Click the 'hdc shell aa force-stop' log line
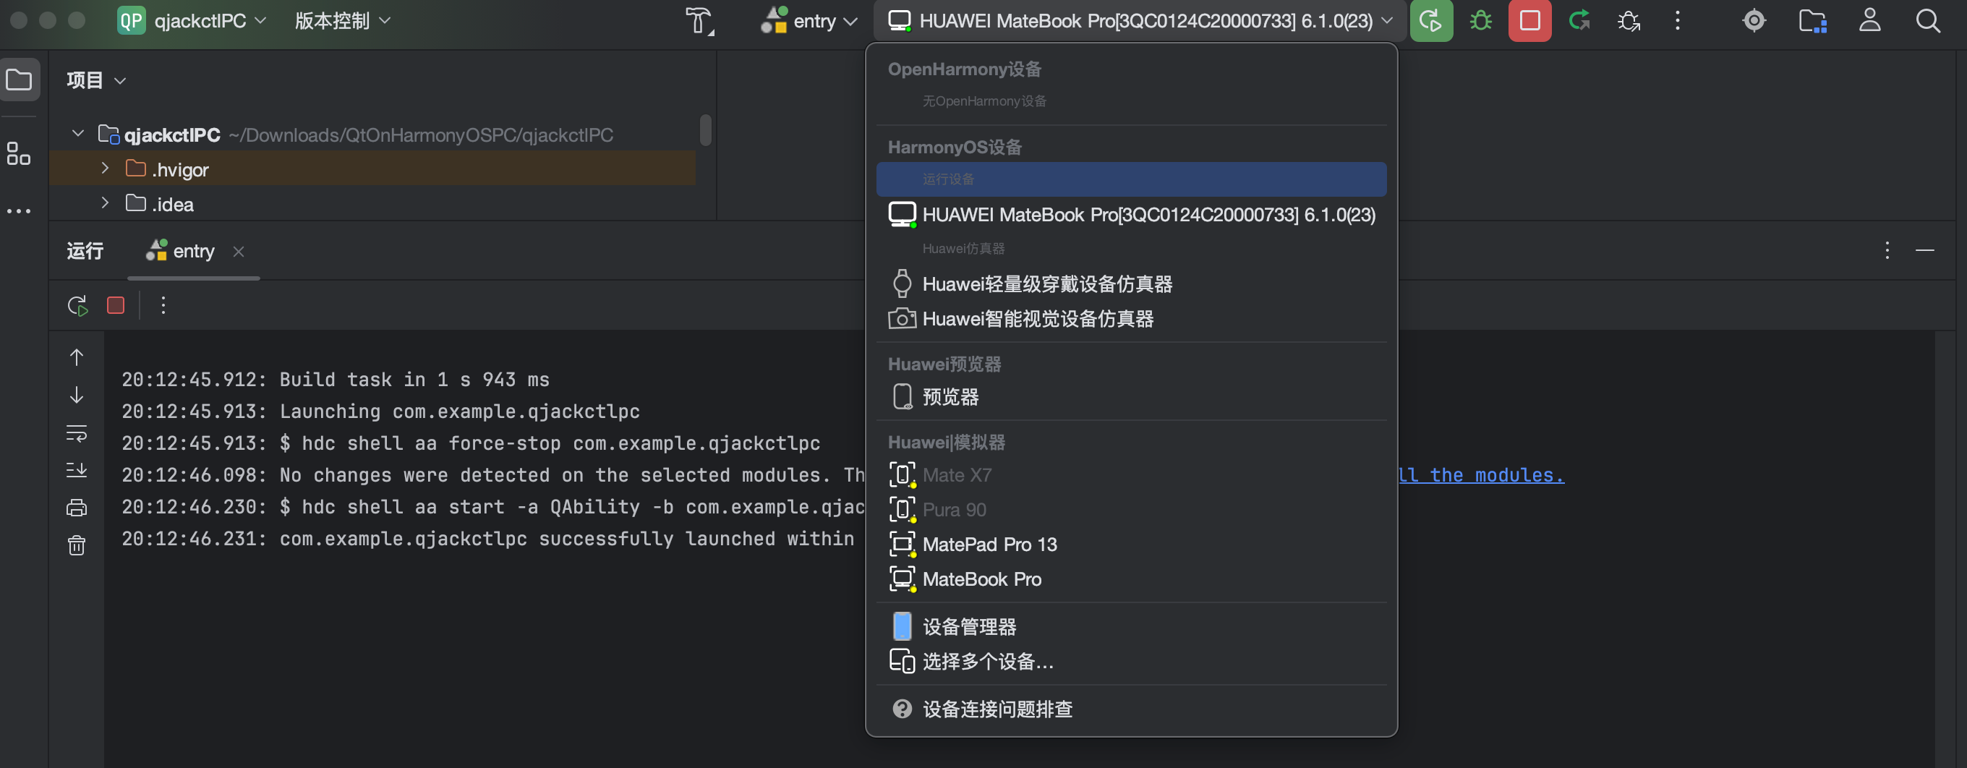 470,443
